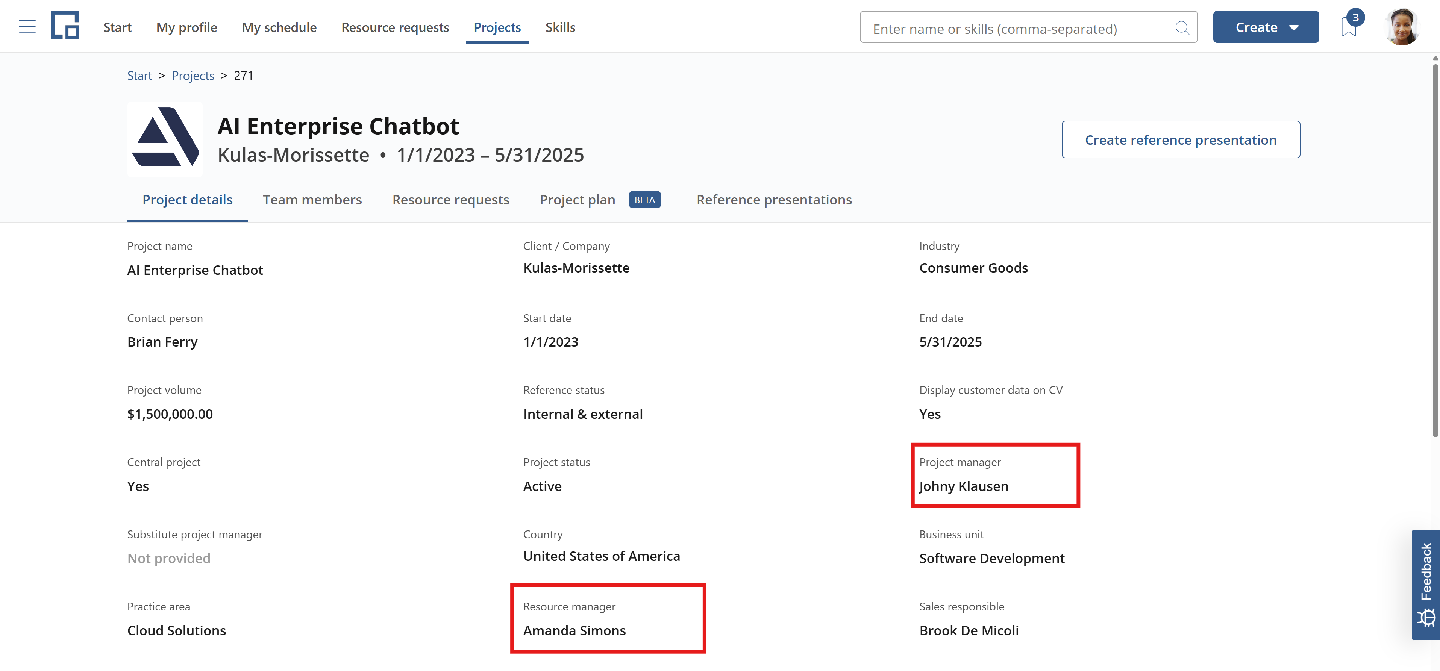The width and height of the screenshot is (1440, 671).
Task: Click reference status Internal & external
Action: 582,414
